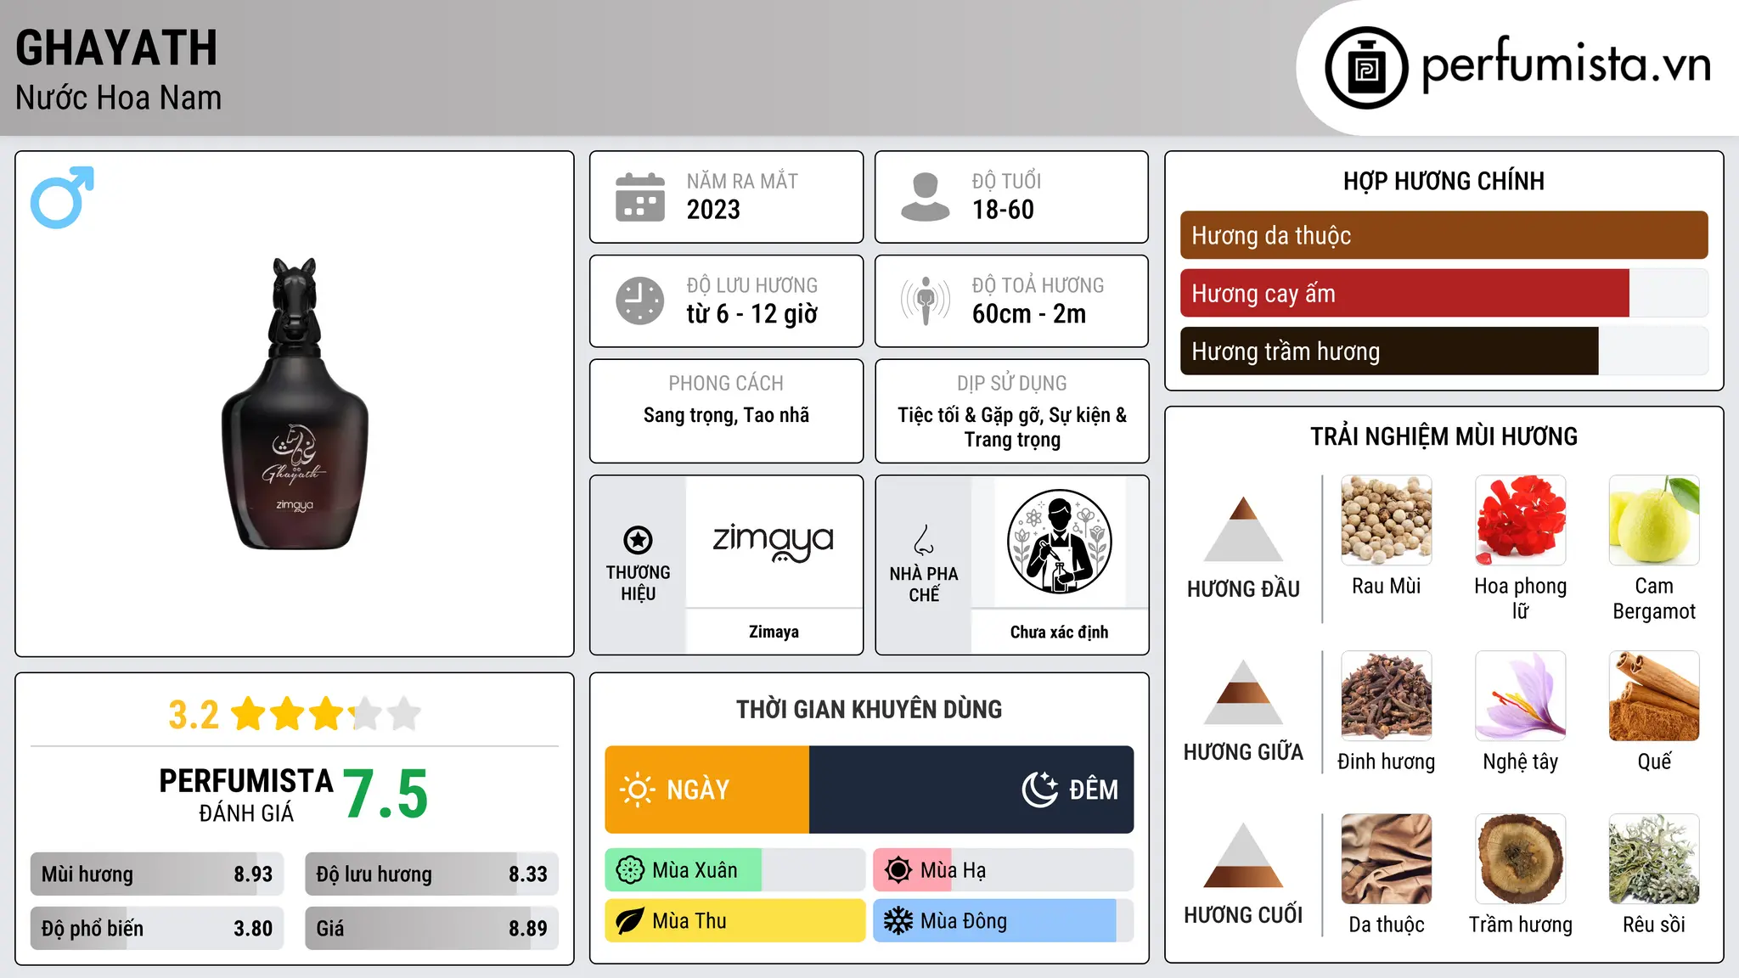Click the Độ lưu hương 8.33 score bar
The height and width of the screenshot is (978, 1739).
tap(432, 874)
